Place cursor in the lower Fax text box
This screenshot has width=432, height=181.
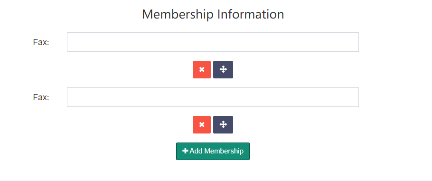(x=213, y=97)
